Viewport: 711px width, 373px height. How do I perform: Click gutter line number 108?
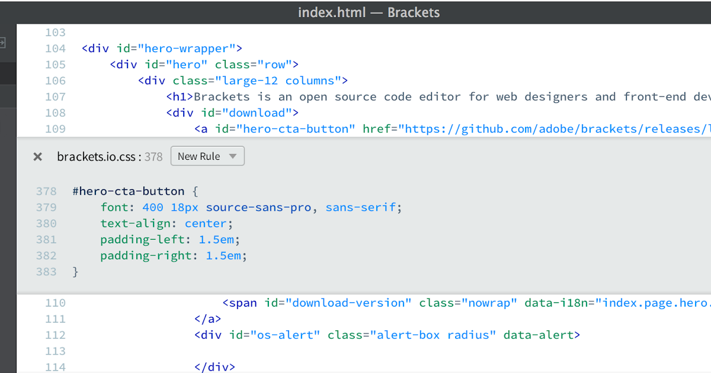coord(55,112)
